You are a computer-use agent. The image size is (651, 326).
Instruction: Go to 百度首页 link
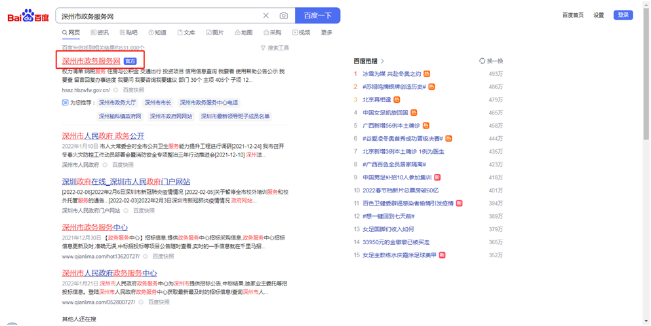pyautogui.click(x=573, y=15)
